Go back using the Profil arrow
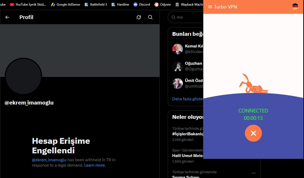This screenshot has width=304, height=178. pos(7,17)
